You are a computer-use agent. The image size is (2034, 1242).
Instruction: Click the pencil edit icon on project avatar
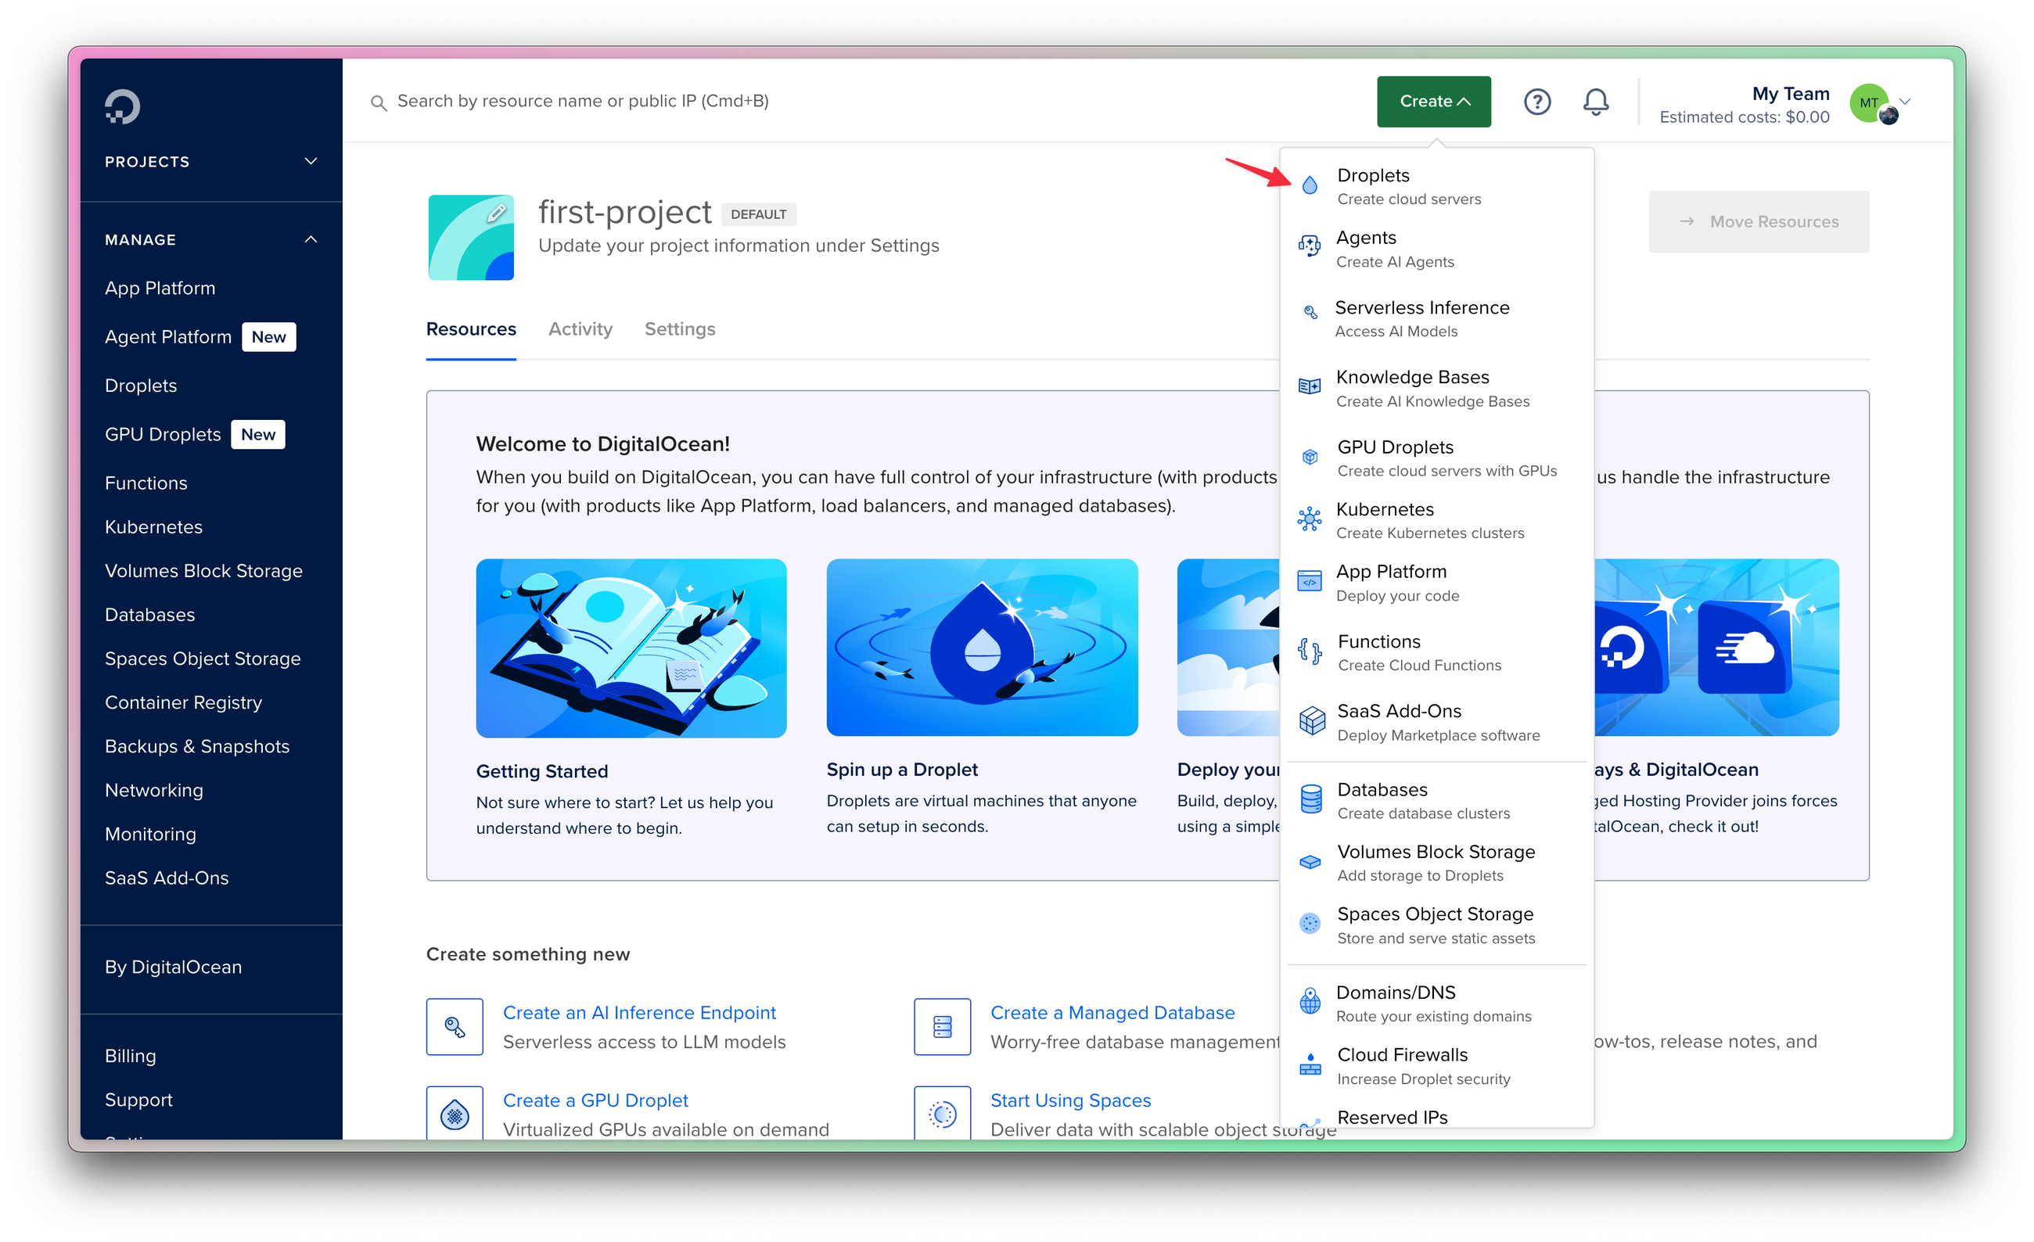coord(496,213)
